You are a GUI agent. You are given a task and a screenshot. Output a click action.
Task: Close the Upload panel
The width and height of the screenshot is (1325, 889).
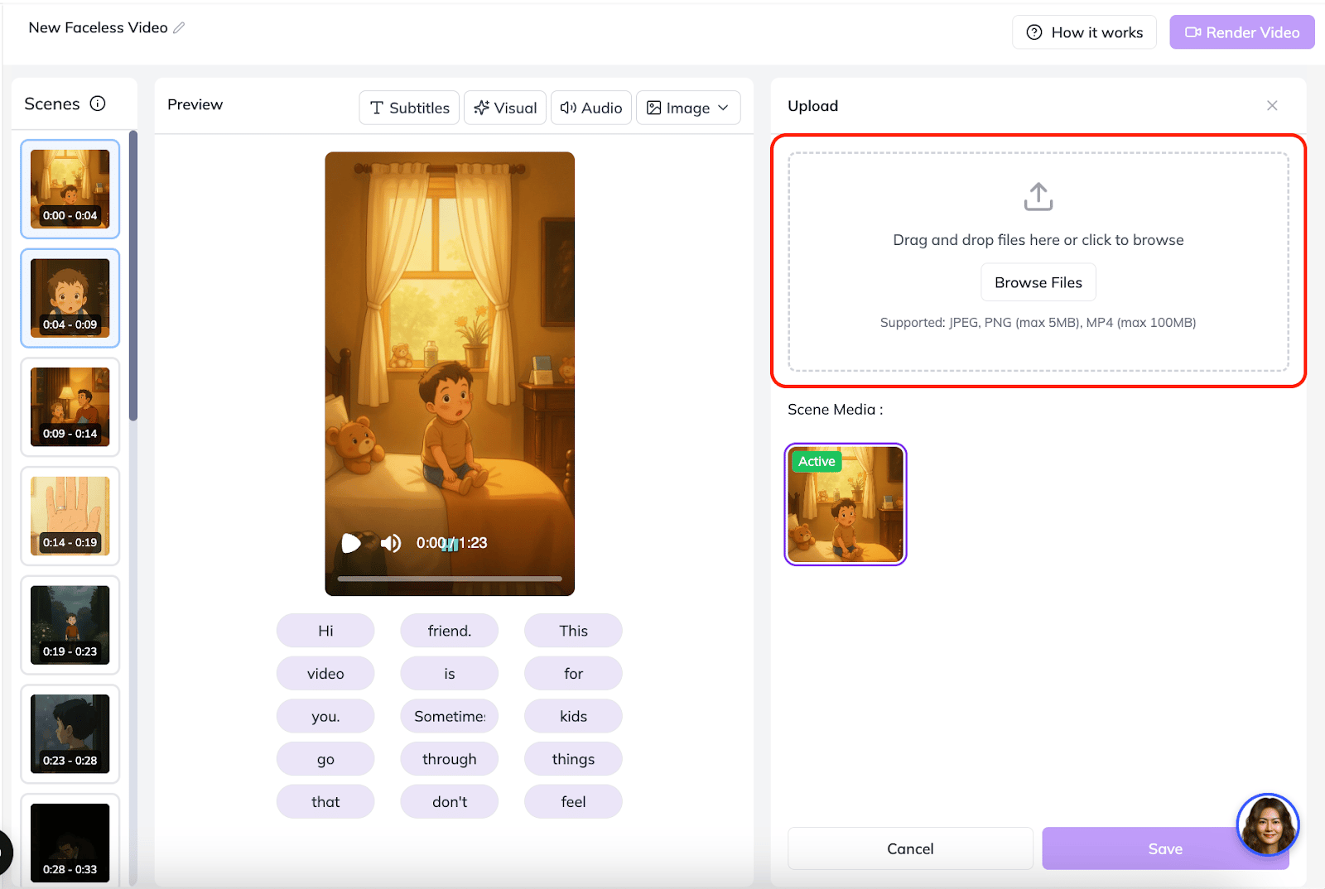point(1272,105)
